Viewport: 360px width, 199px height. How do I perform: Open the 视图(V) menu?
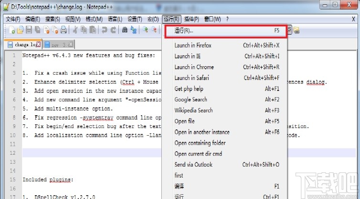coord(73,19)
